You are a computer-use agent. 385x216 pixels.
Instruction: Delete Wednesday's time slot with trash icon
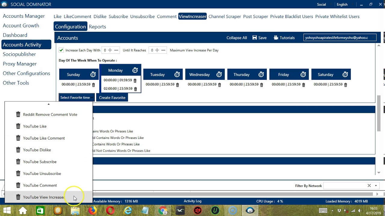coord(220,85)
